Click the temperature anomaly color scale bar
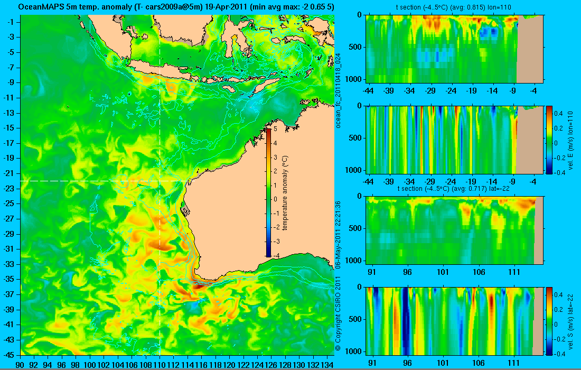 pos(268,192)
